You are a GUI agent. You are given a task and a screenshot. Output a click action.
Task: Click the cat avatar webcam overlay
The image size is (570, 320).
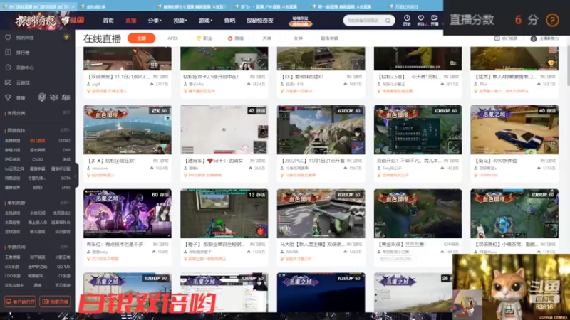511,287
